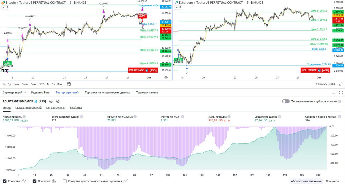Click info icon beside Макс. просадка

229,117
